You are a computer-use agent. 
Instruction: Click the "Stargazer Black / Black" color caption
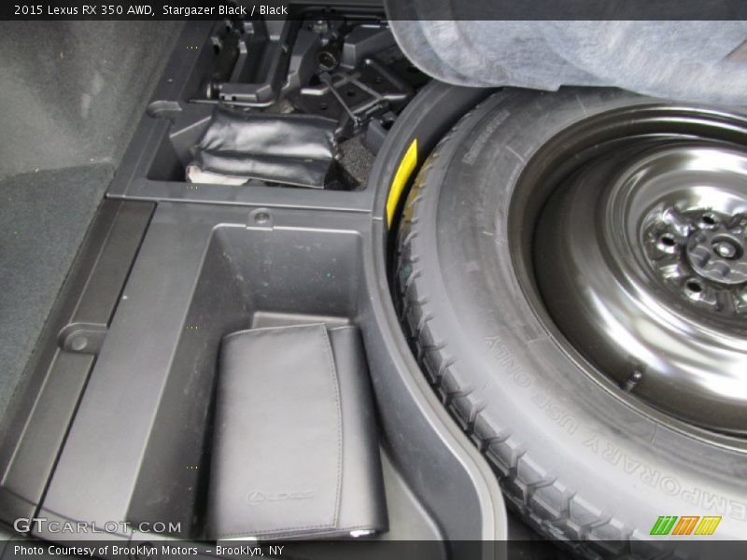[225, 10]
